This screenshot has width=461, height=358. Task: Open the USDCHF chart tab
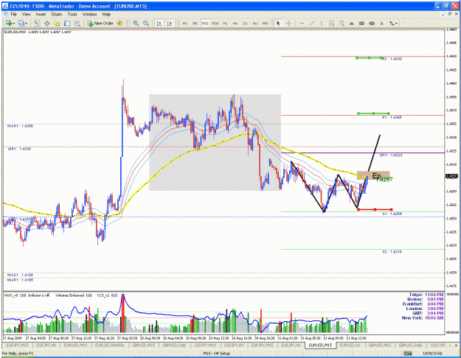pos(437,345)
